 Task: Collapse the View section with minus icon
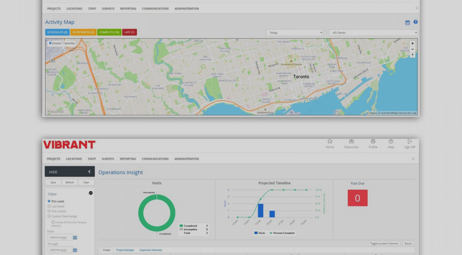[x=91, y=193]
